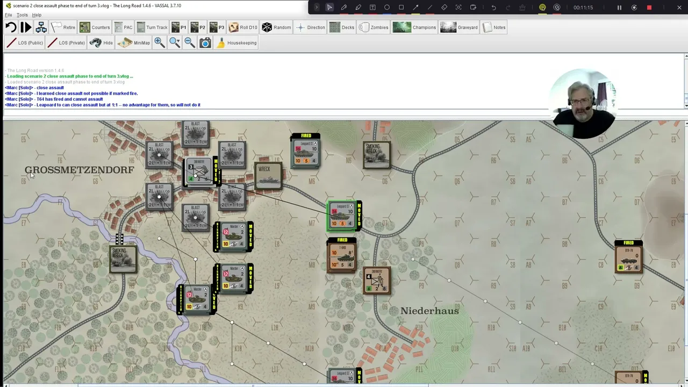
Task: Click the Random dice button
Action: pos(276,27)
